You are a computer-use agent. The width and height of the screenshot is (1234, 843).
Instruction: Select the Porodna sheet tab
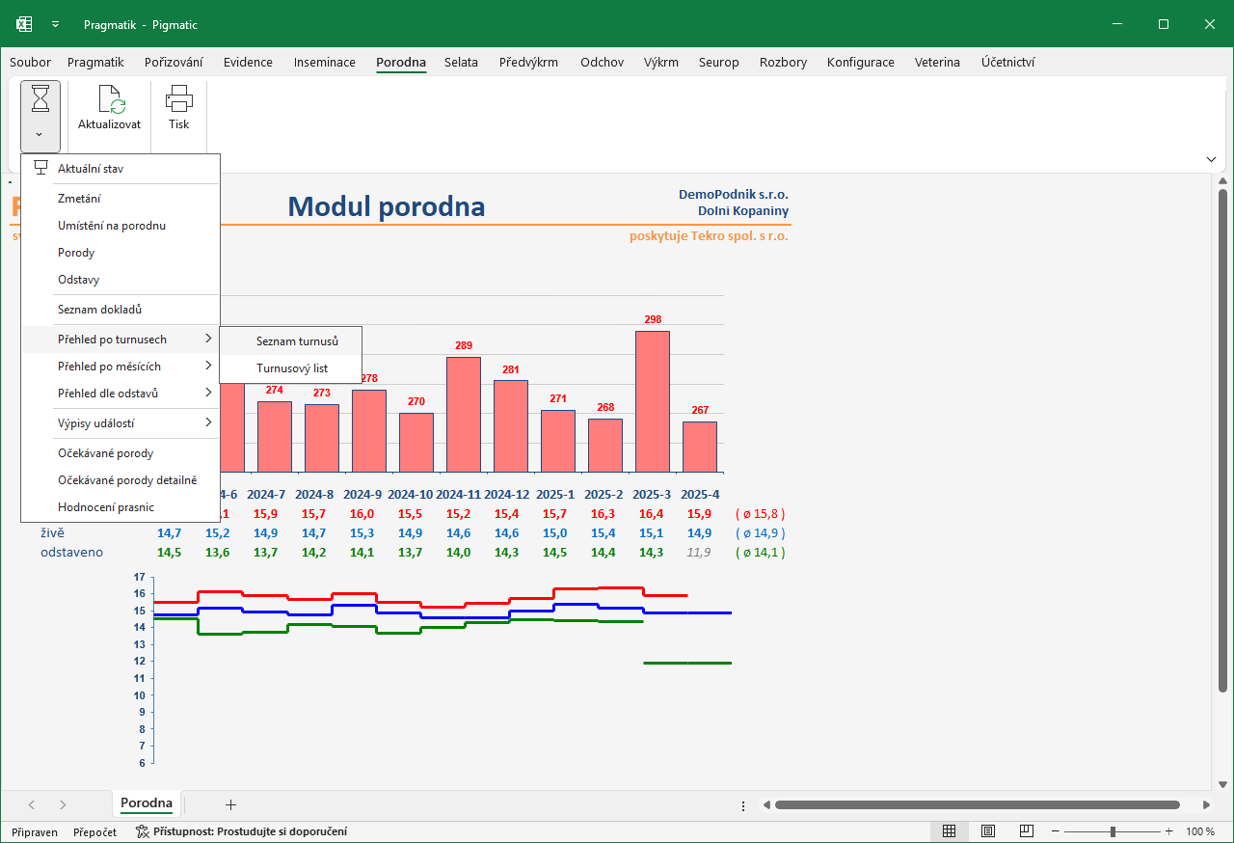147,803
